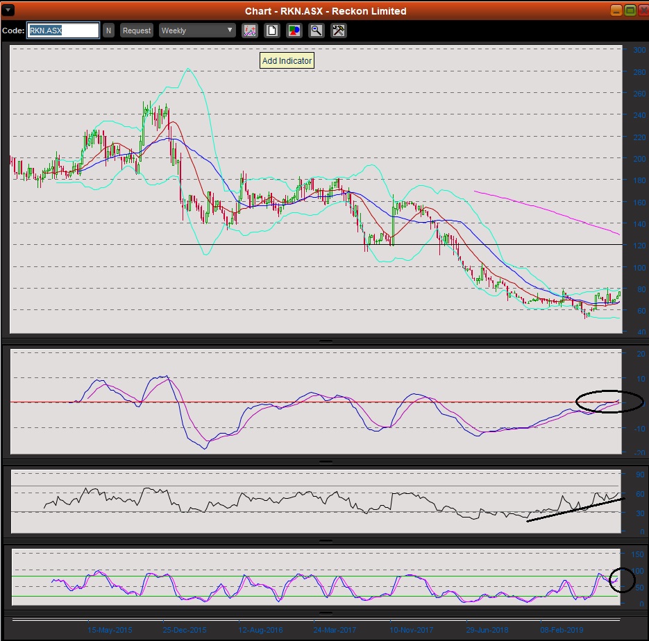Click the blank page icon in toolbar
Screen dimensions: 649x641
point(272,31)
